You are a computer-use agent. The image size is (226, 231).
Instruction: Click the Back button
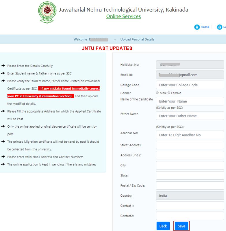pyautogui.click(x=163, y=226)
